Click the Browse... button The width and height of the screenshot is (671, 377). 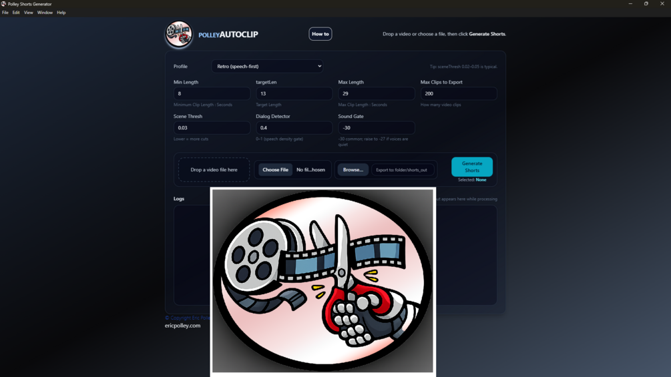point(353,169)
